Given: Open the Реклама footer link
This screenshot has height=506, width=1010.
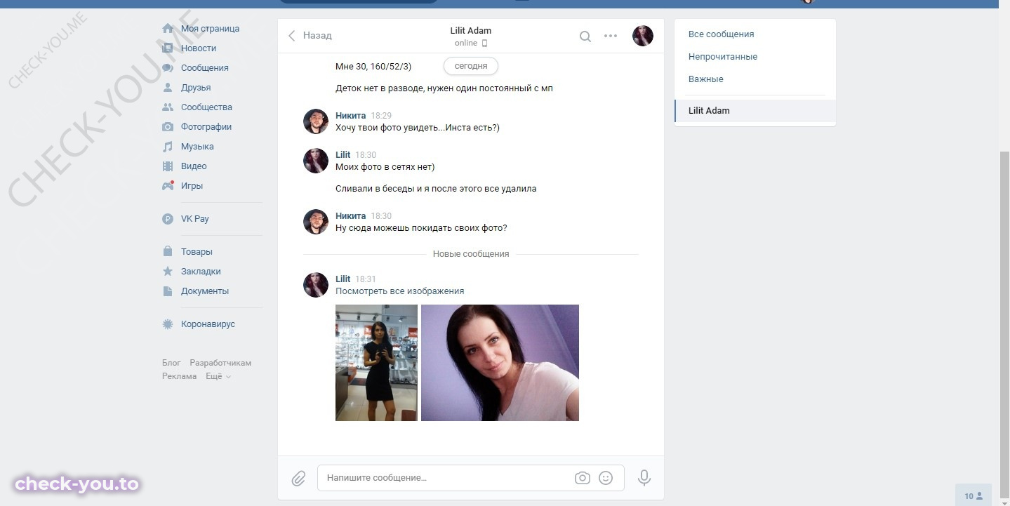Looking at the screenshot, I should pos(179,376).
